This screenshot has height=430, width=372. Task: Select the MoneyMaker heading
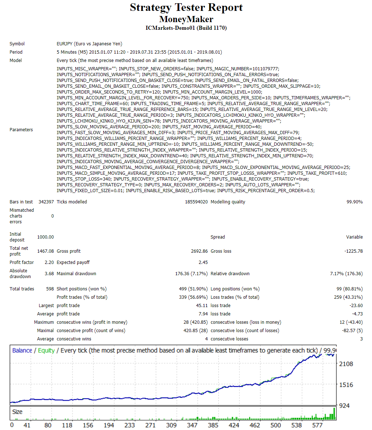(186, 19)
